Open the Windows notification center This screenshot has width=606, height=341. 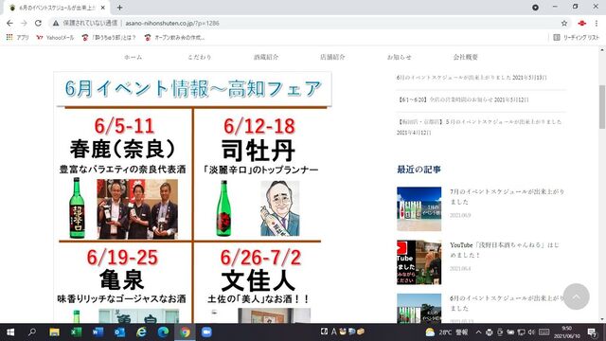(592, 332)
